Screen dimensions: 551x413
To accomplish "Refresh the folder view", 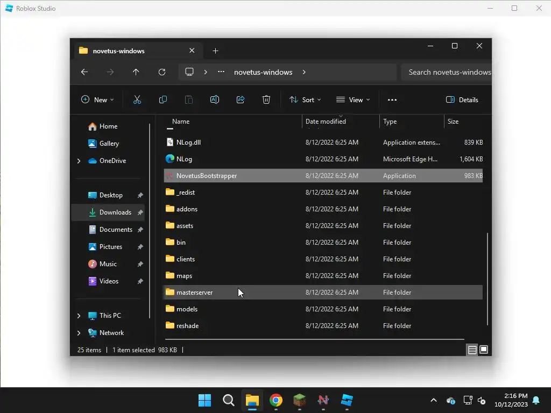I will pos(162,72).
